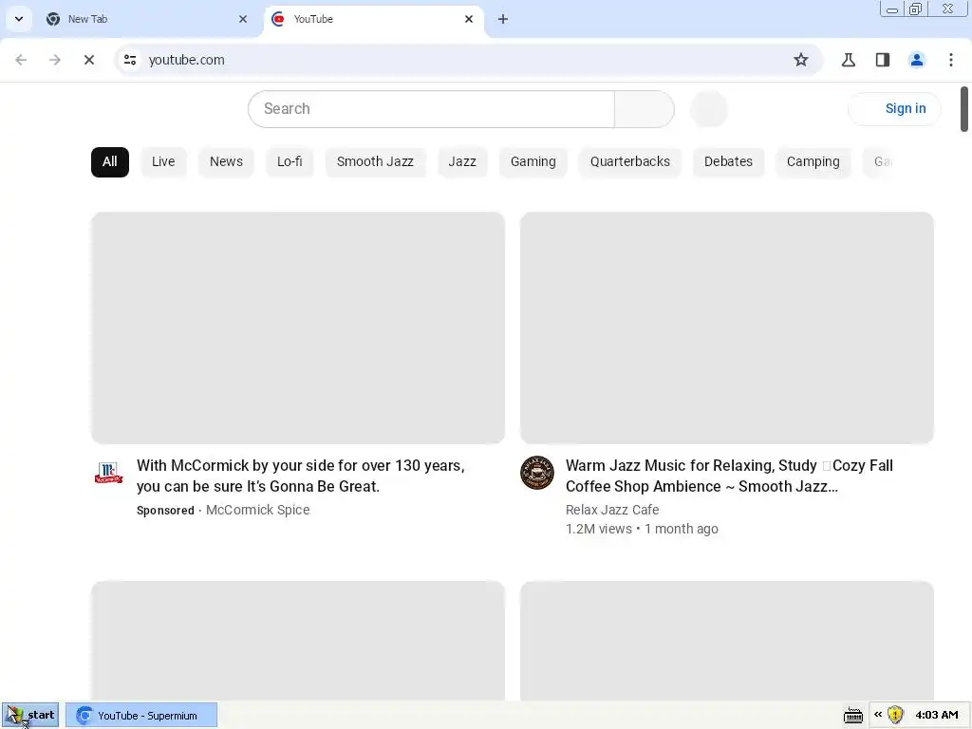
Task: Click the YouTube - Supermium taskbar button
Action: pyautogui.click(x=141, y=716)
